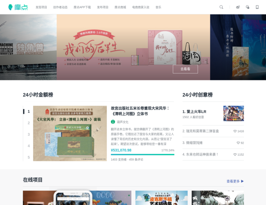Click the raised amount ¥531,070.98
The image size is (266, 205).
coord(121,150)
